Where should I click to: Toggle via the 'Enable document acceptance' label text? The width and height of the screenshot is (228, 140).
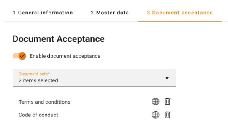65,56
